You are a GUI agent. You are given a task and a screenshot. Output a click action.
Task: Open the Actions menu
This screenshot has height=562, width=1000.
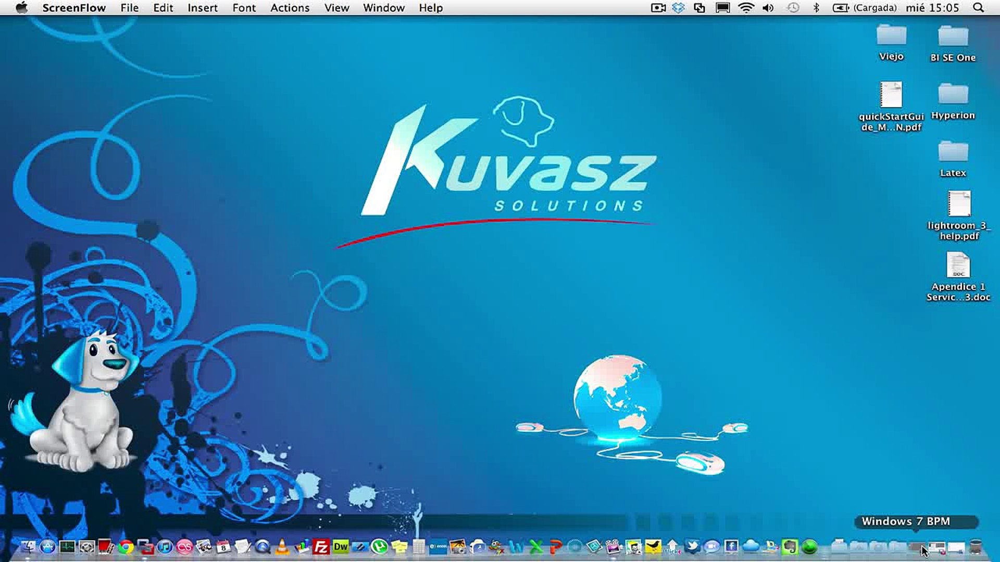coord(290,8)
